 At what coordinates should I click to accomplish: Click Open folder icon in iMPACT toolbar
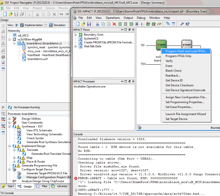(x=83, y=24)
